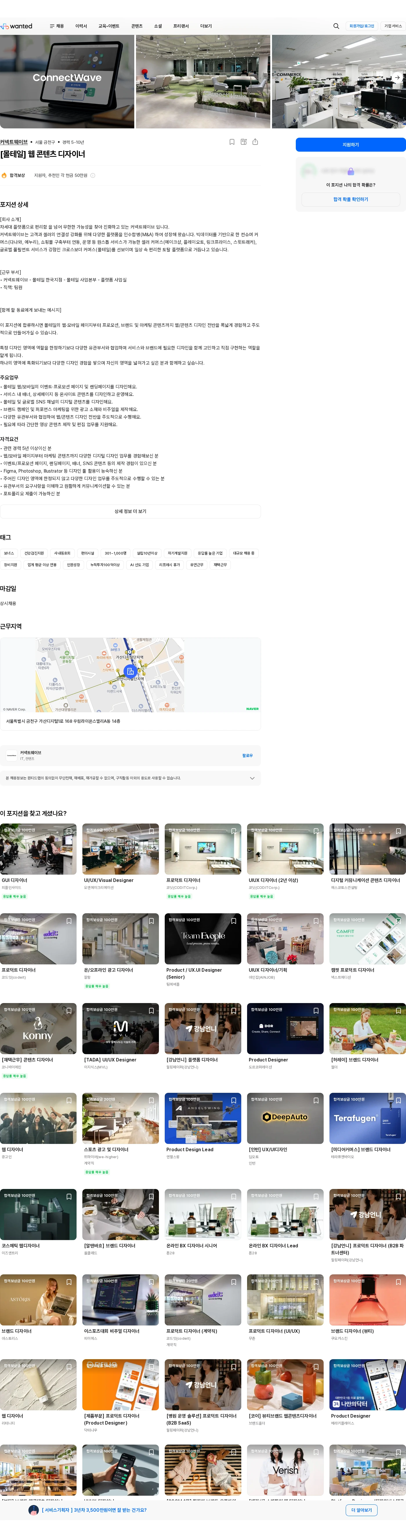The image size is (406, 1530).
Task: Select the 보너스 tag
Action: click(9, 553)
